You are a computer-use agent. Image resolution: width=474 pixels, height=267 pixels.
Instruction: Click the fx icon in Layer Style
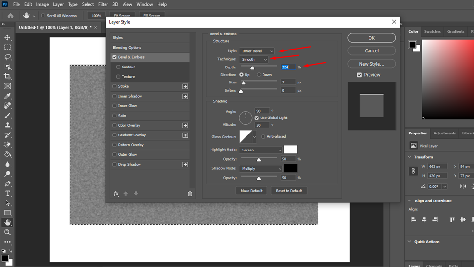tap(116, 194)
